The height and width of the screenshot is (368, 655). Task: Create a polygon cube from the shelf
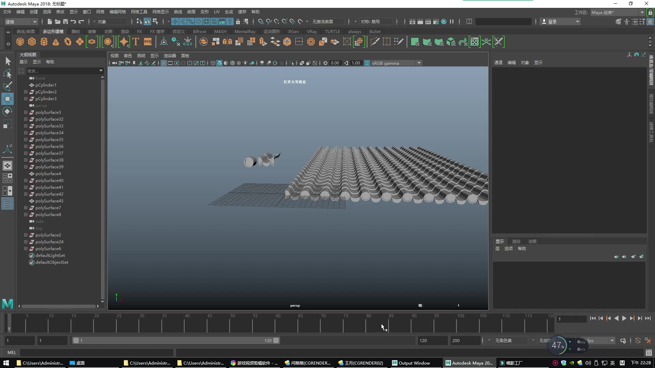tap(32, 42)
